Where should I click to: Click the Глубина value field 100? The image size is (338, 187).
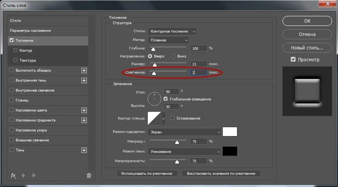pyautogui.click(x=199, y=48)
